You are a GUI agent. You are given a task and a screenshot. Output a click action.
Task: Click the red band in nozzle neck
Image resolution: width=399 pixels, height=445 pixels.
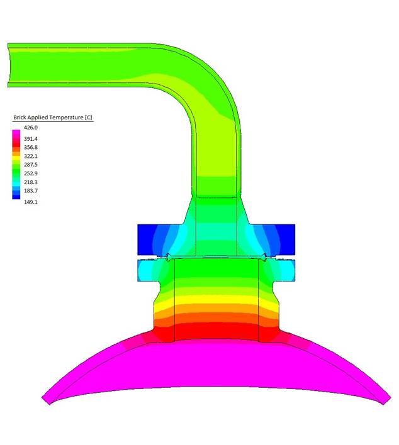[215, 330]
